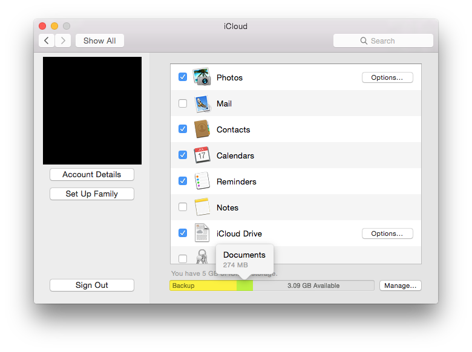Click the yellow Backup storage segment

tap(203, 285)
